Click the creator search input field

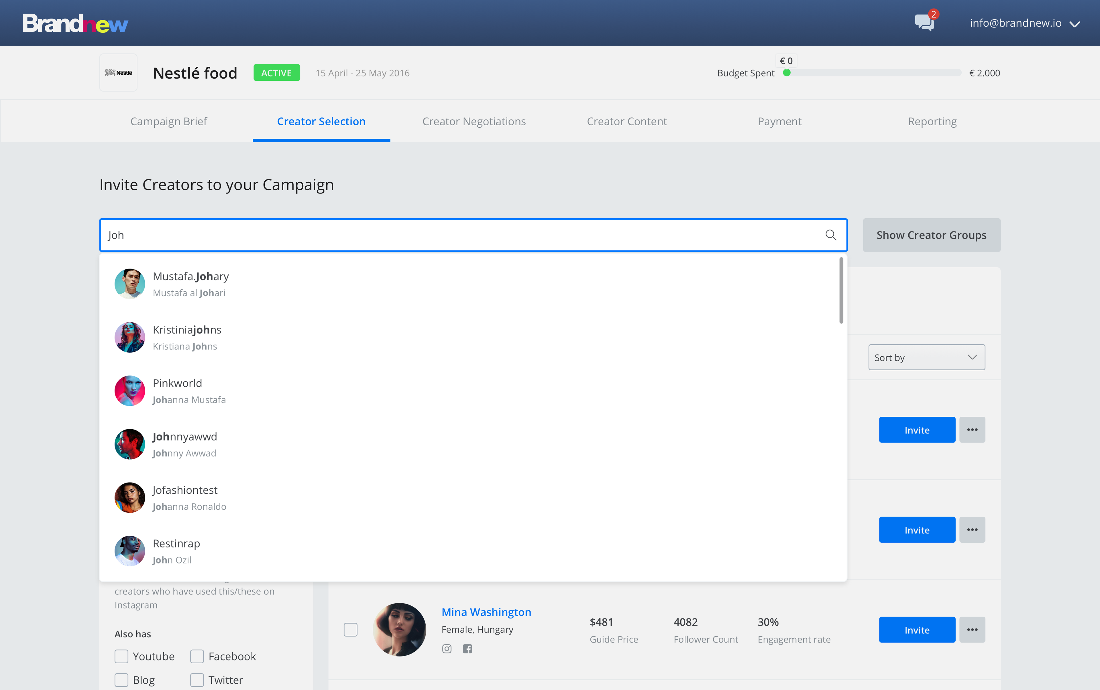pos(473,235)
